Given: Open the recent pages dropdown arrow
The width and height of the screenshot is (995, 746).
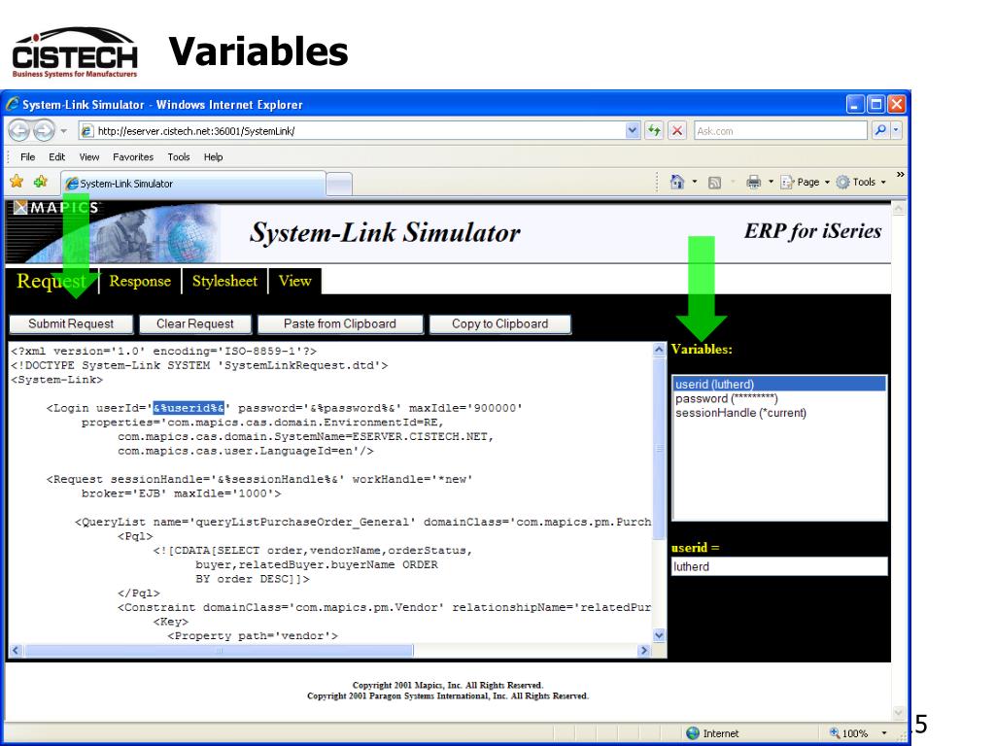Looking at the screenshot, I should 63,131.
